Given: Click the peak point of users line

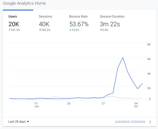Looking at the screenshot, I should (x=123, y=57).
